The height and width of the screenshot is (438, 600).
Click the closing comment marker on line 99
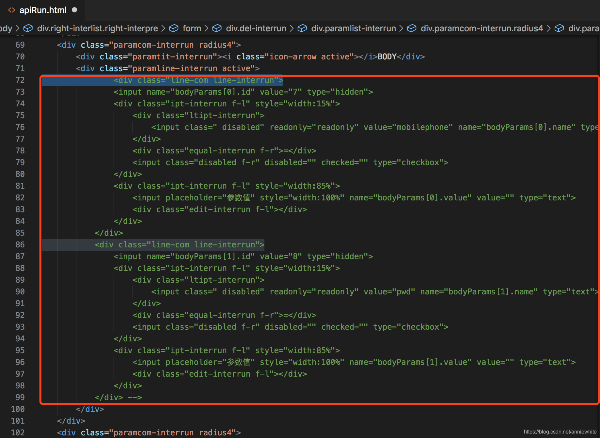(135, 398)
